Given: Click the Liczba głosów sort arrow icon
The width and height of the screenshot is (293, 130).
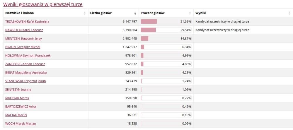Looking at the screenshot, I should pyautogui.click(x=135, y=13).
